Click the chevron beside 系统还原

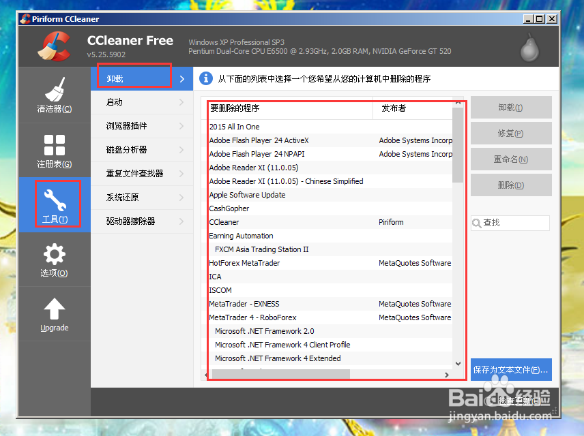181,198
